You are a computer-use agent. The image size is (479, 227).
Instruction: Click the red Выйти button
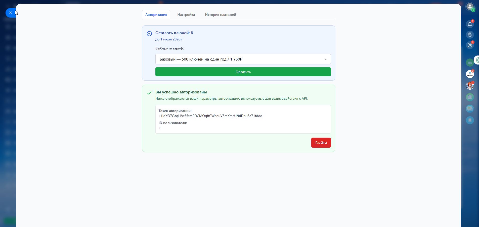tap(321, 143)
